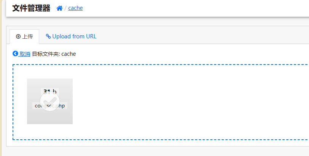This screenshot has width=309, height=156.
Task: Click the congsec.php filename label
Action: [x=50, y=106]
